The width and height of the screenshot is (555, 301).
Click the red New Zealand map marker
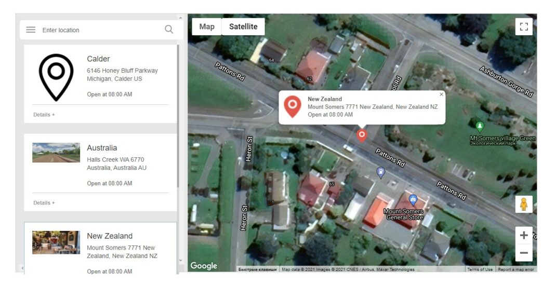362,135
